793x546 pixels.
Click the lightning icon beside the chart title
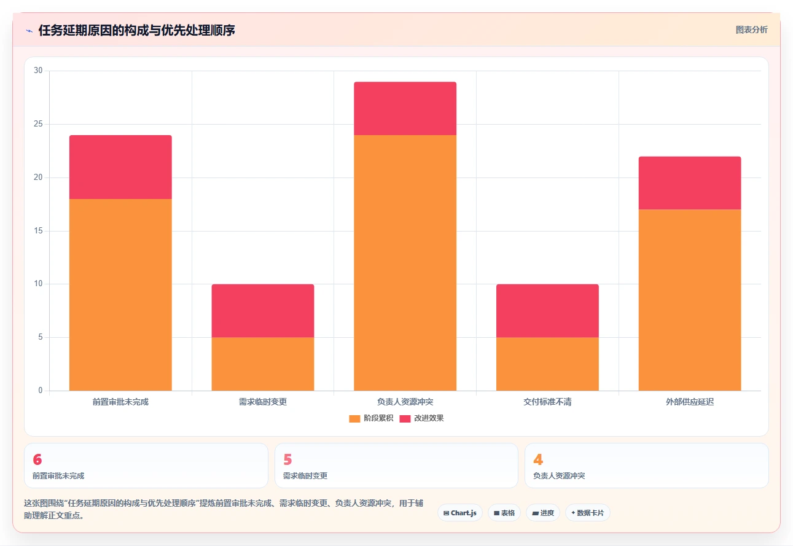pos(29,31)
